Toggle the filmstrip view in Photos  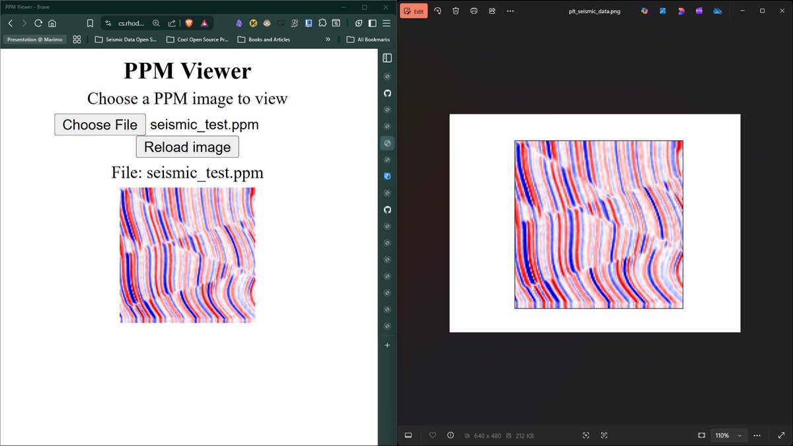coord(408,435)
